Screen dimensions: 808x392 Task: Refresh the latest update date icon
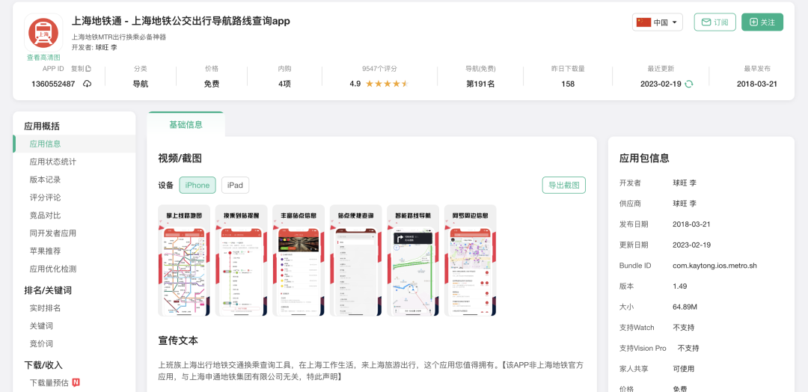pyautogui.click(x=688, y=84)
